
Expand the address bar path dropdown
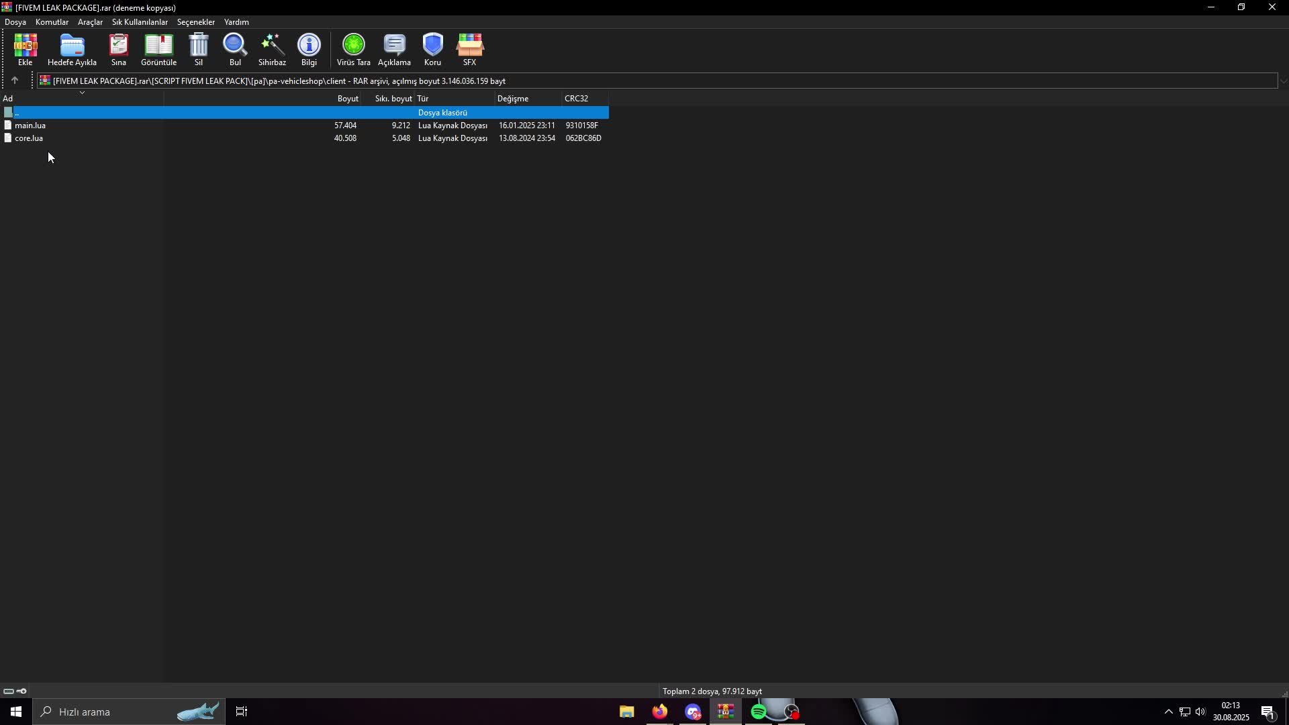(1283, 81)
